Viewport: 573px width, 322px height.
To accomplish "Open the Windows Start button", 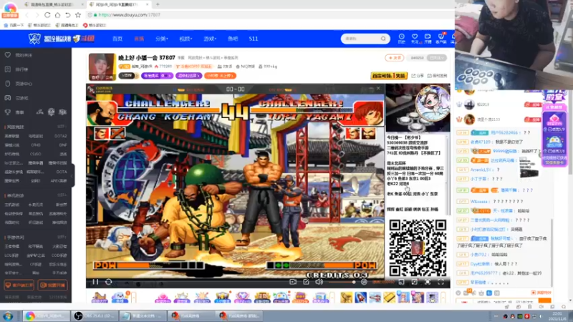I will [x=8, y=316].
